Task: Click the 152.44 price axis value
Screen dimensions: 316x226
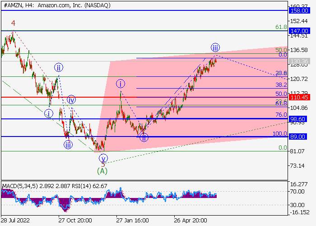Action: click(299, 21)
